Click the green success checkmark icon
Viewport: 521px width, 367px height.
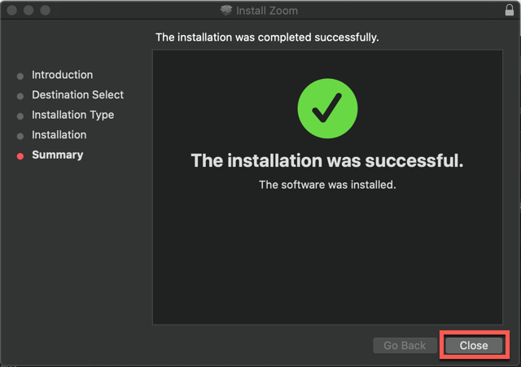pyautogui.click(x=327, y=108)
